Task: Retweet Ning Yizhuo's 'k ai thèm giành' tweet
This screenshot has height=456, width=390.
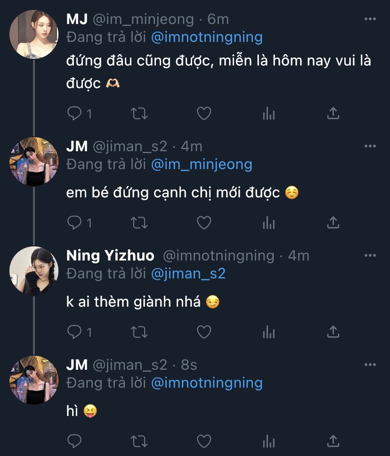Action: 139,332
